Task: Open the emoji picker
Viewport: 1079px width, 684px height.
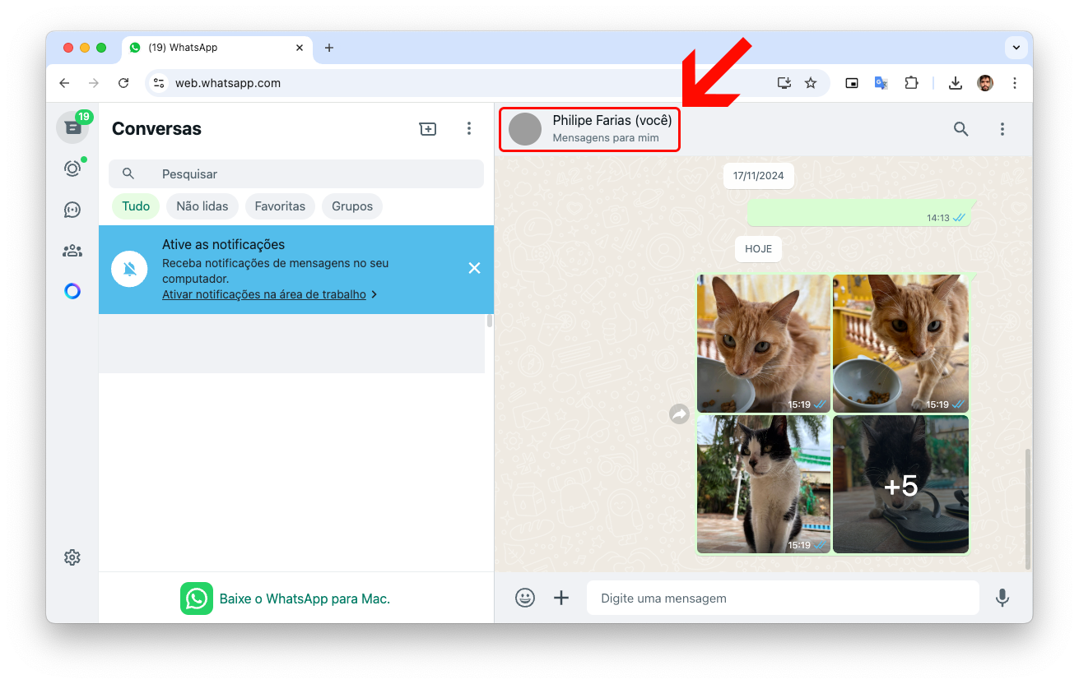Action: tap(525, 598)
